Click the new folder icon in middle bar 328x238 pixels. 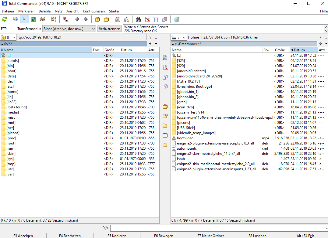(165, 116)
